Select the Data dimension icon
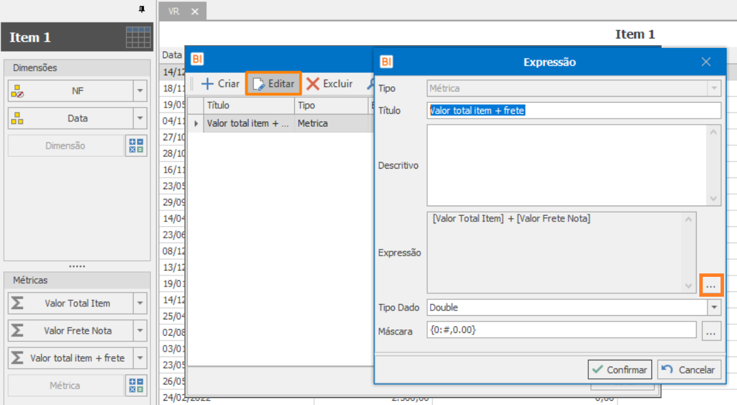The image size is (737, 405). [17, 119]
